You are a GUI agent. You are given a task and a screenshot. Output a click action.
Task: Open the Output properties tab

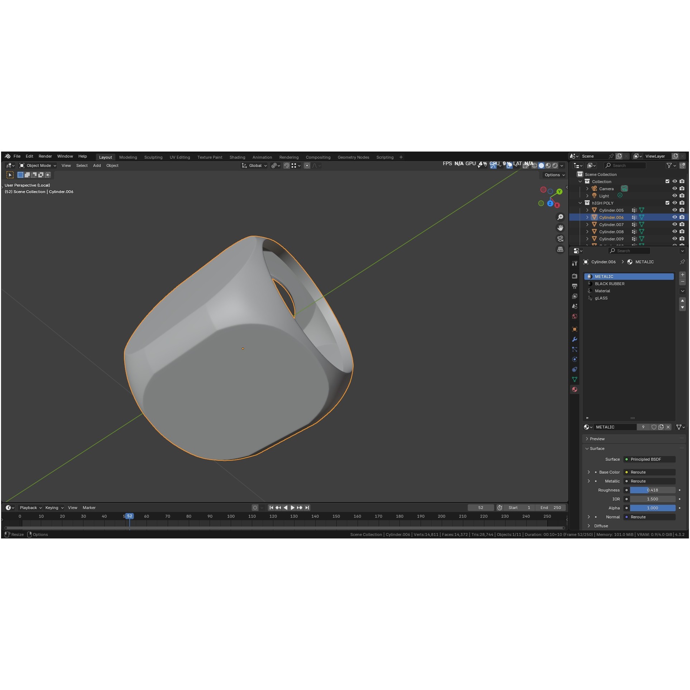pyautogui.click(x=575, y=286)
